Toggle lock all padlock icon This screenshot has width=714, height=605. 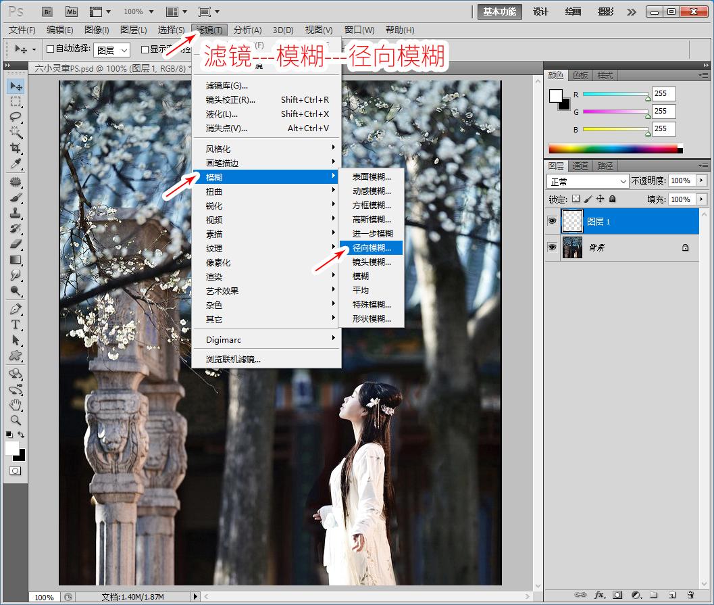(x=613, y=199)
